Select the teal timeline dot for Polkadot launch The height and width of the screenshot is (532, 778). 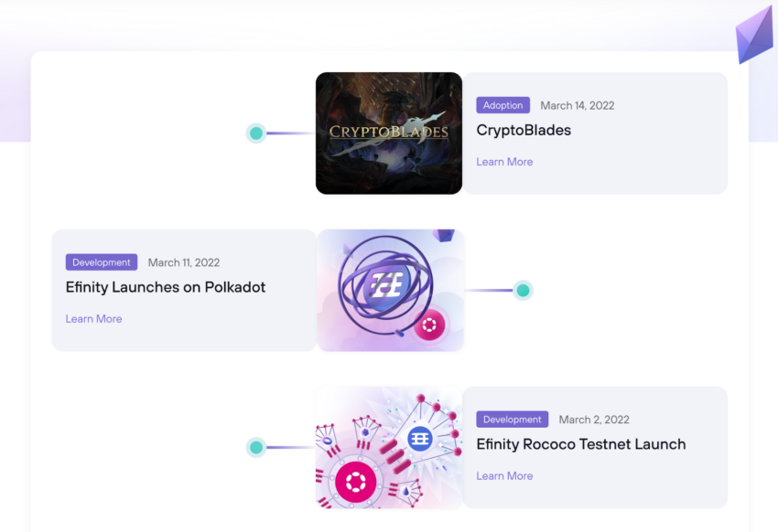(523, 291)
